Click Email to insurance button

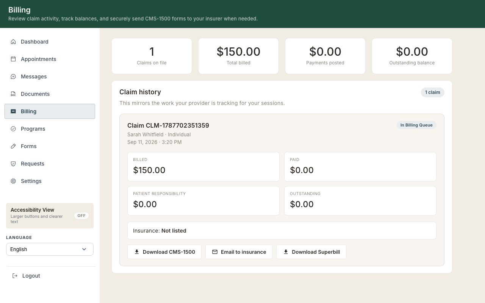[x=239, y=252]
